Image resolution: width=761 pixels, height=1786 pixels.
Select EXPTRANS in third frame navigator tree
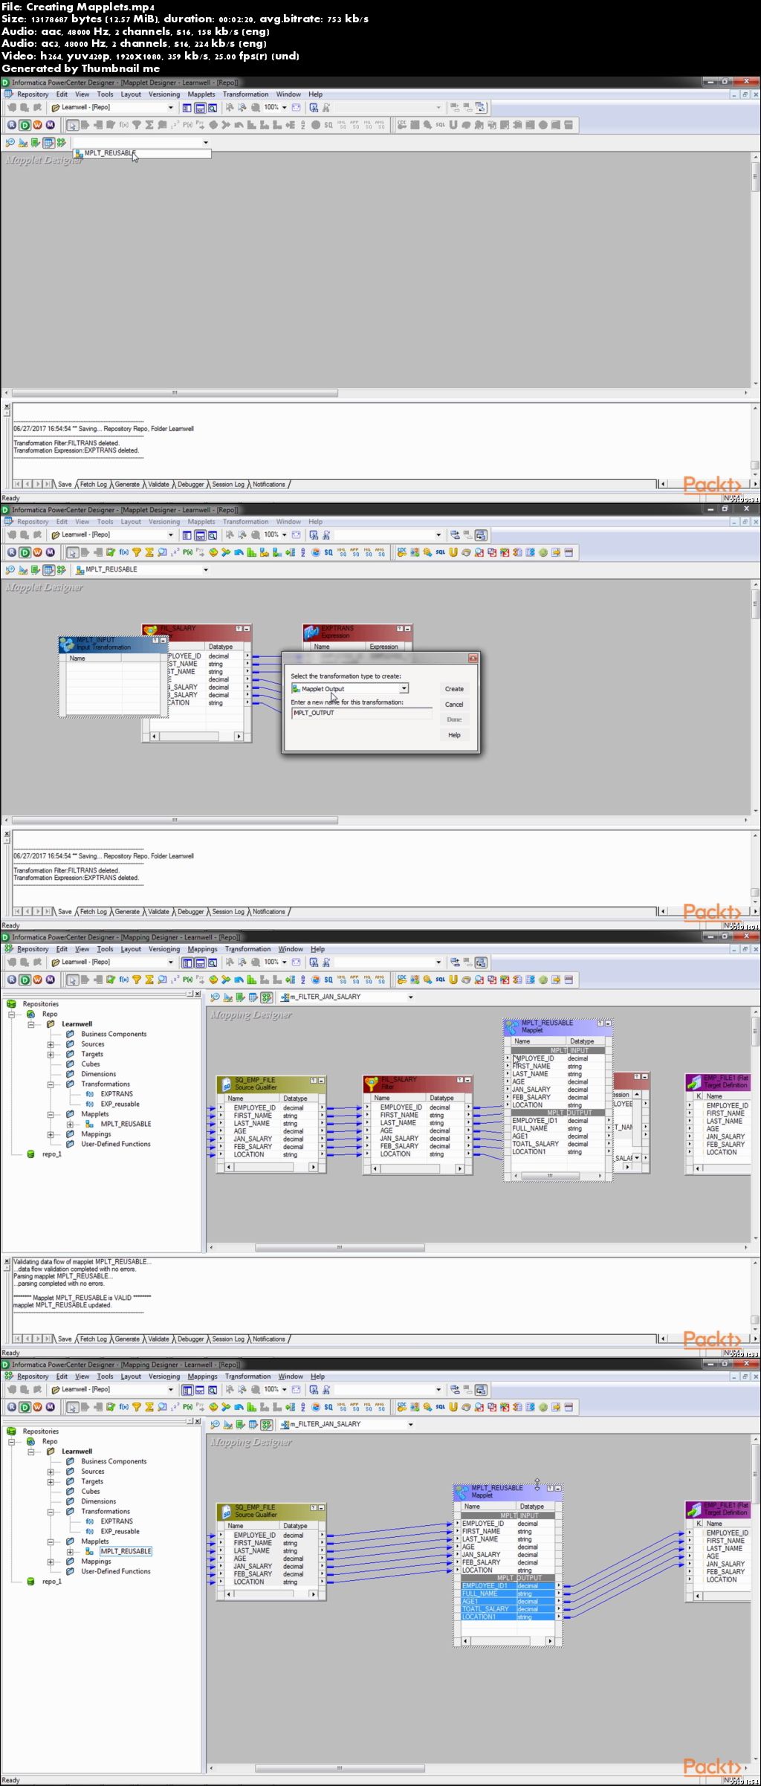(x=117, y=1094)
